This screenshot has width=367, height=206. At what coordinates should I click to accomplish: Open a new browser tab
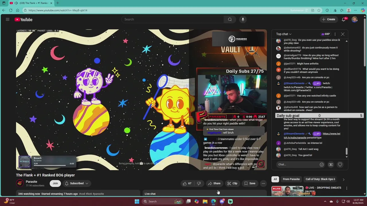click(58, 3)
